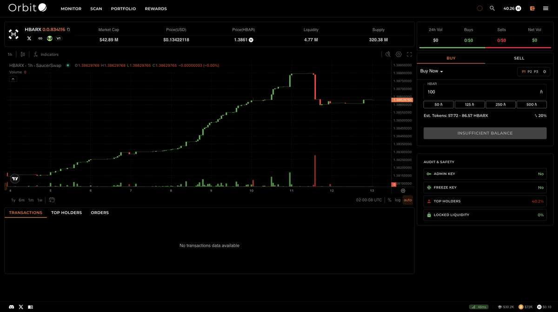This screenshot has height=312, width=558.
Task: Open chart settings hexagon icon
Action: (x=399, y=54)
